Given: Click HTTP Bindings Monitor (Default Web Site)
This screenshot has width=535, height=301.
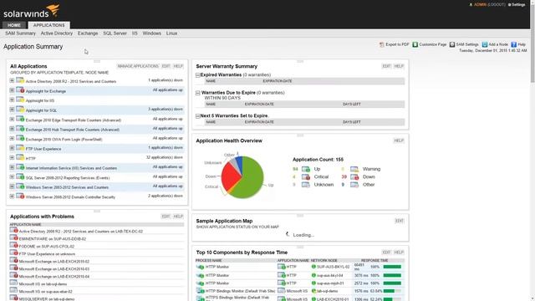Looking at the screenshot, I should pos(240,291).
